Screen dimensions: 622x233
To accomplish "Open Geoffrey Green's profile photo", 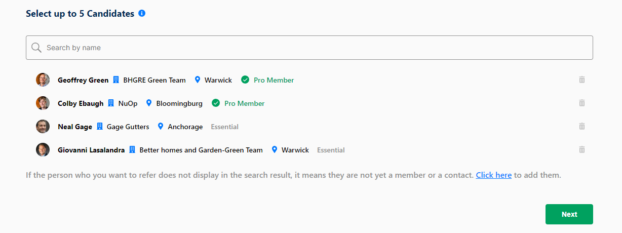I will coord(43,80).
